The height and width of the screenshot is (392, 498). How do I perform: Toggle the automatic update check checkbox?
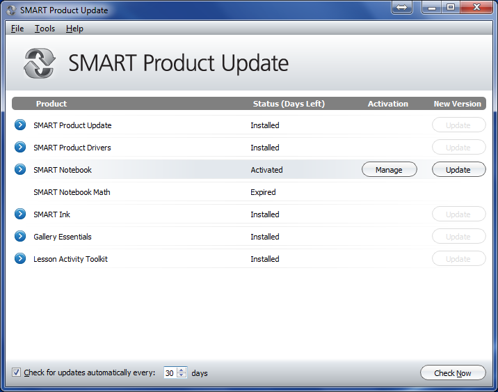pyautogui.click(x=16, y=373)
